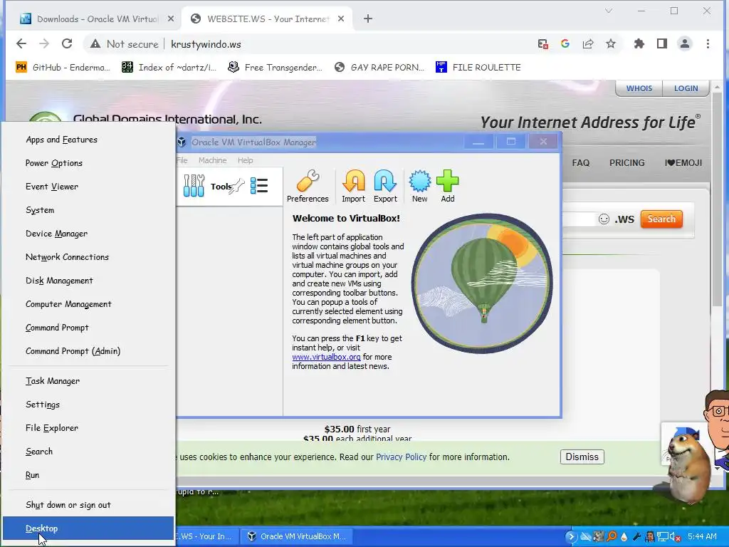Click WHOIS on the website
Viewport: 729px width, 547px height.
pyautogui.click(x=639, y=88)
